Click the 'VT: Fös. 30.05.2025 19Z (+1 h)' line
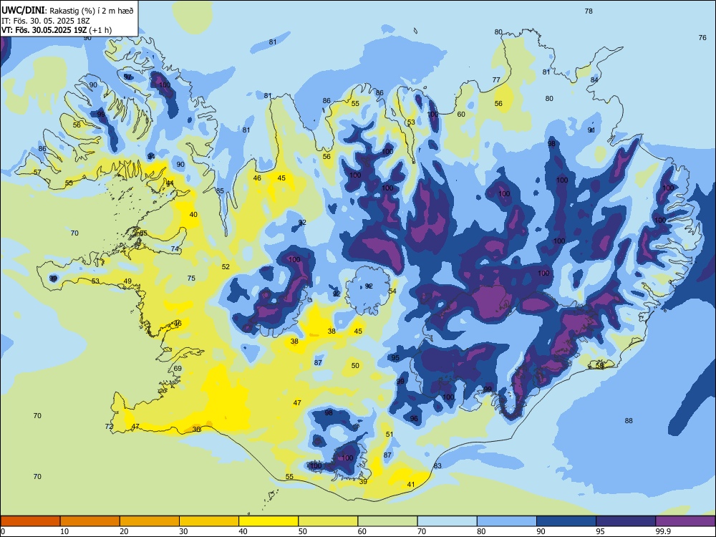Screen dimensions: 716x537 57,30
